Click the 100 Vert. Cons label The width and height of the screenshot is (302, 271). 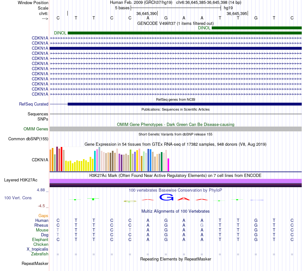click(18, 198)
